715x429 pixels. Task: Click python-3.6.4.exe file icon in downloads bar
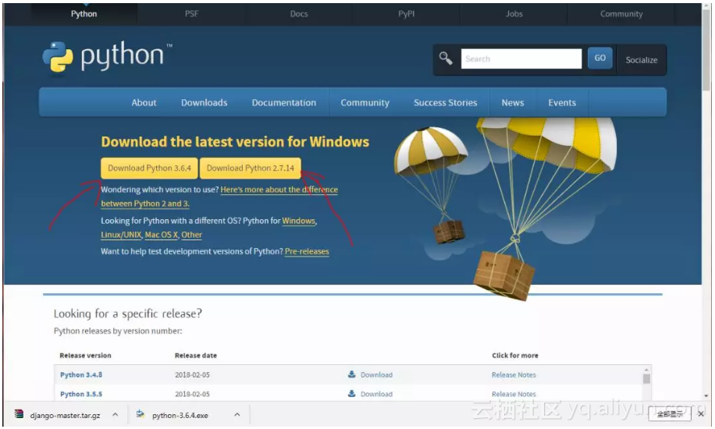pyautogui.click(x=141, y=414)
